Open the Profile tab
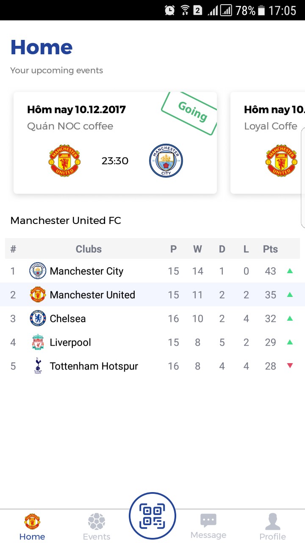 272,526
